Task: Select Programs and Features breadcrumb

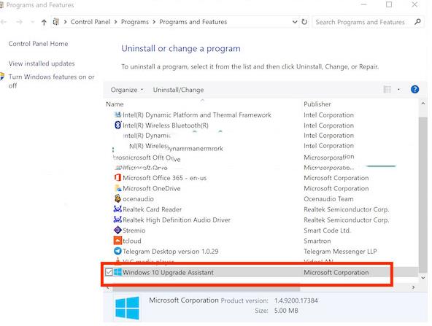Action: coord(193,22)
